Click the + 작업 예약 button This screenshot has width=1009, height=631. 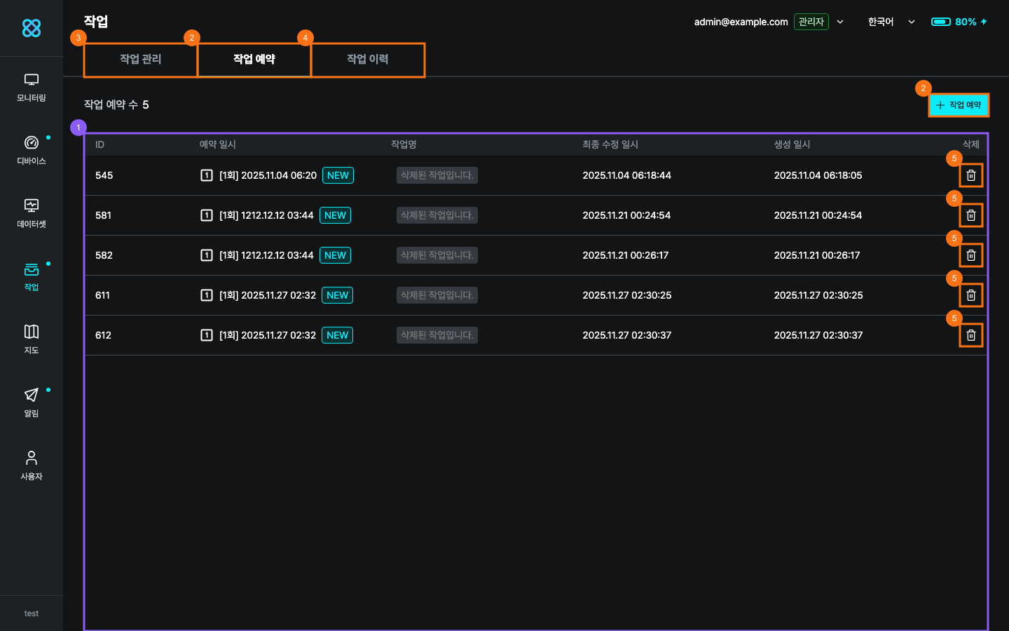(959, 105)
